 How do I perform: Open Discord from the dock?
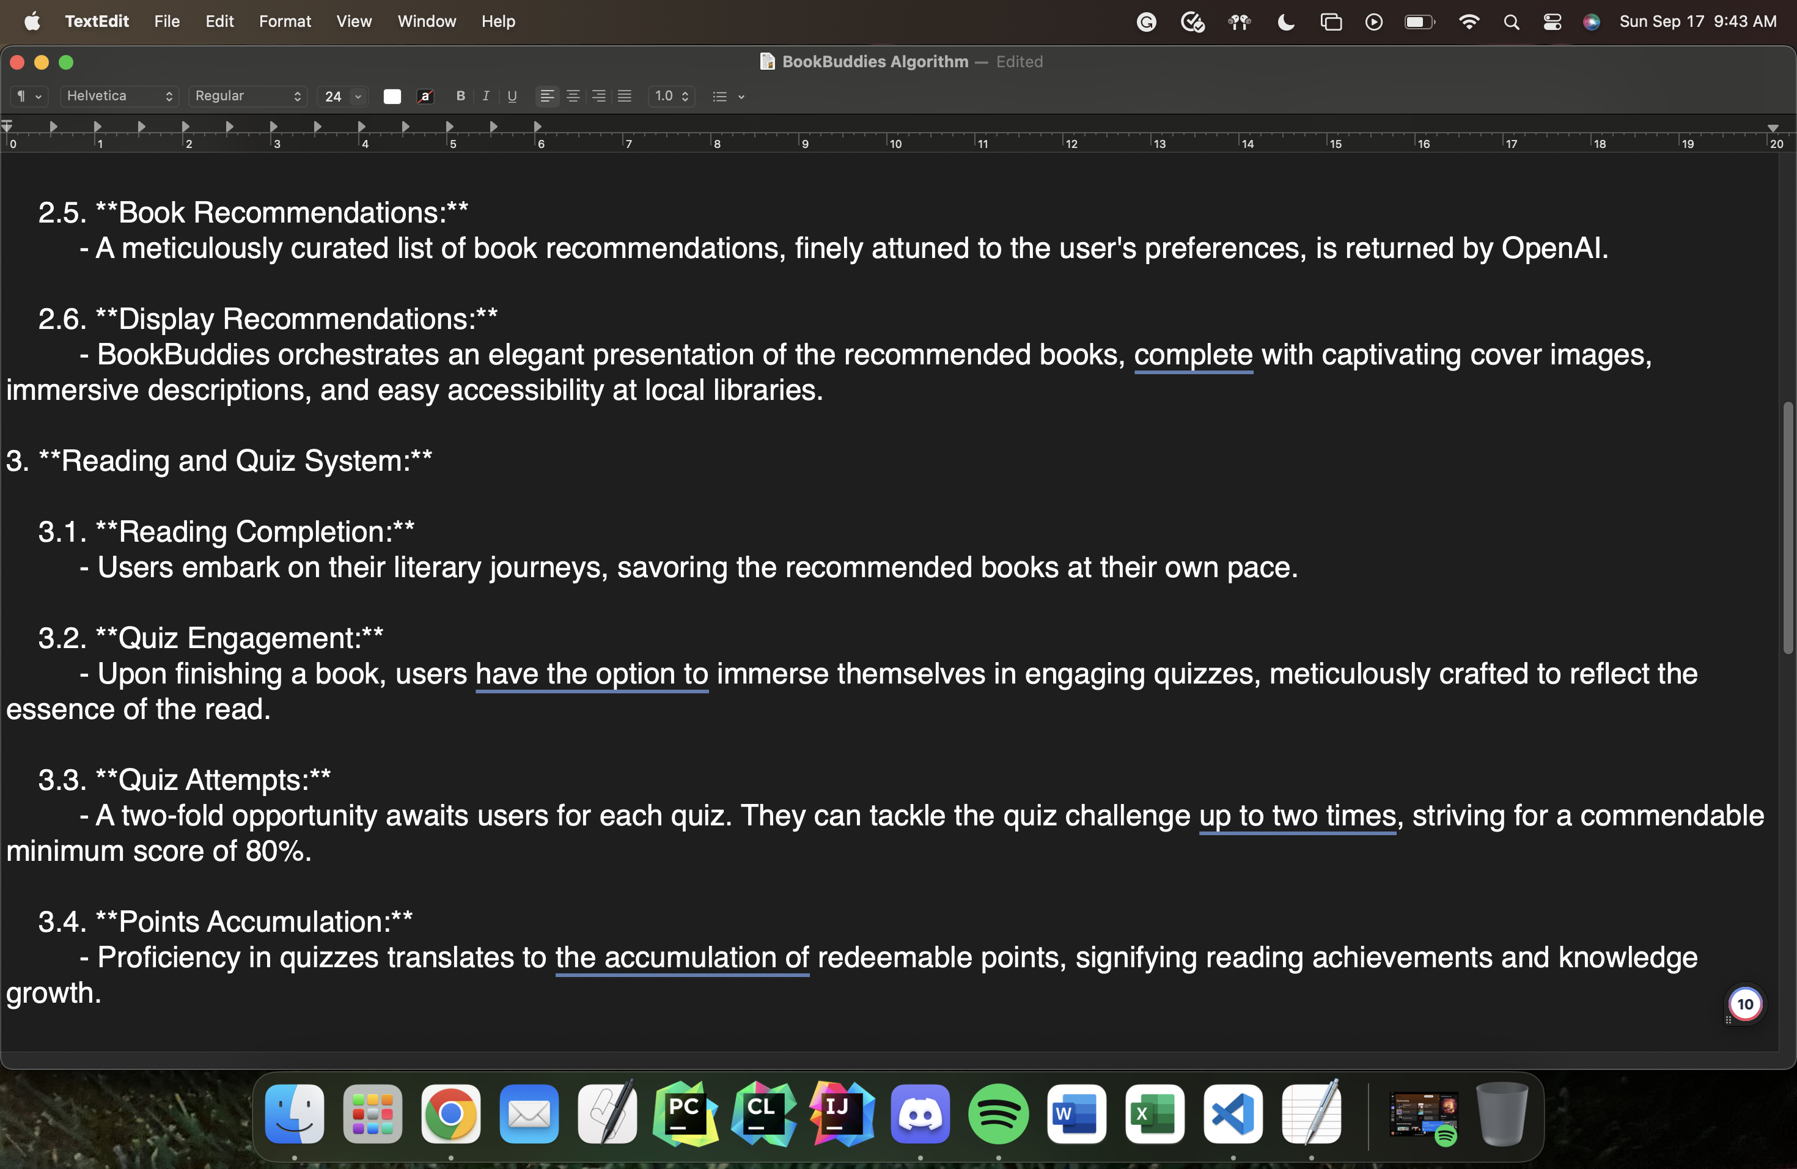920,1114
